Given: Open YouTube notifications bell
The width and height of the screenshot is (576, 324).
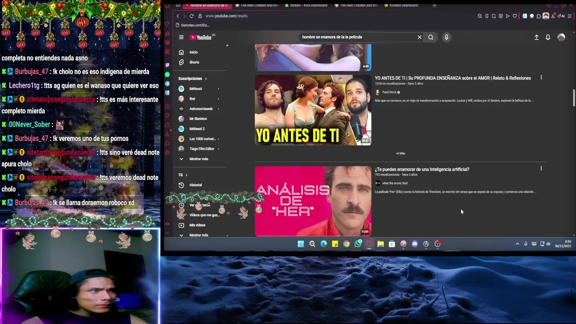Looking at the screenshot, I should (x=548, y=37).
